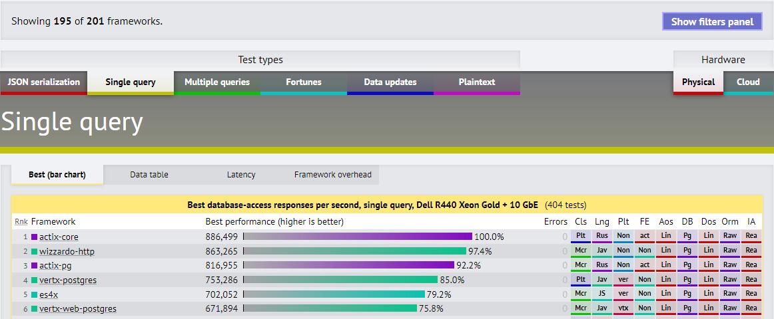Click the green square beside wizzardo-http

pyautogui.click(x=34, y=252)
